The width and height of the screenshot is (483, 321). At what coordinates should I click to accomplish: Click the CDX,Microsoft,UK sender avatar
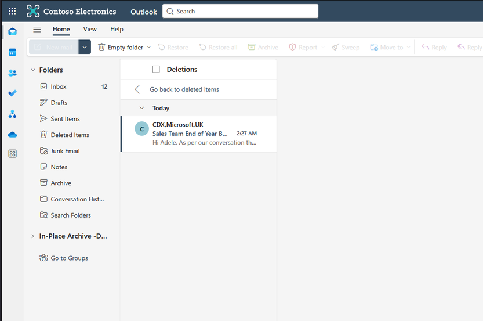coord(141,129)
